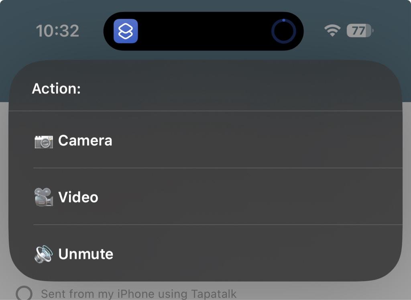Tap the empty area of Unmute row
The height and width of the screenshot is (300, 411).
click(257, 253)
